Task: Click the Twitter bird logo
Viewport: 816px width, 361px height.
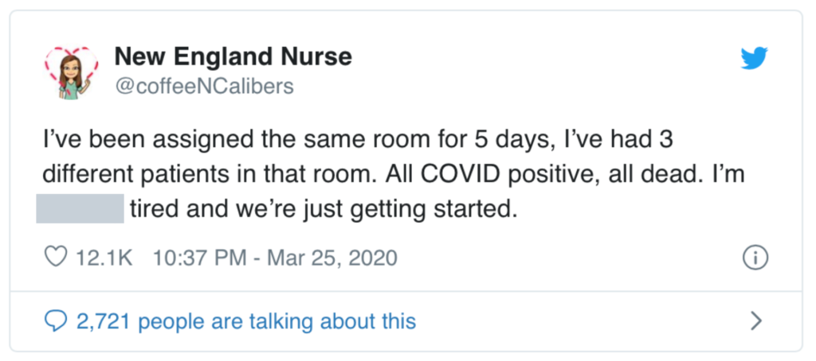Action: pyautogui.click(x=755, y=58)
